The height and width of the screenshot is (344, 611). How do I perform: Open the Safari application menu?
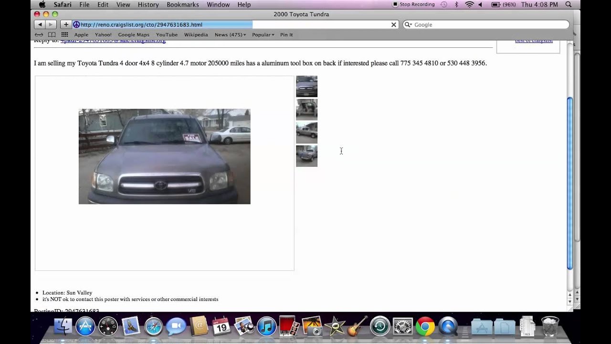[x=63, y=4]
